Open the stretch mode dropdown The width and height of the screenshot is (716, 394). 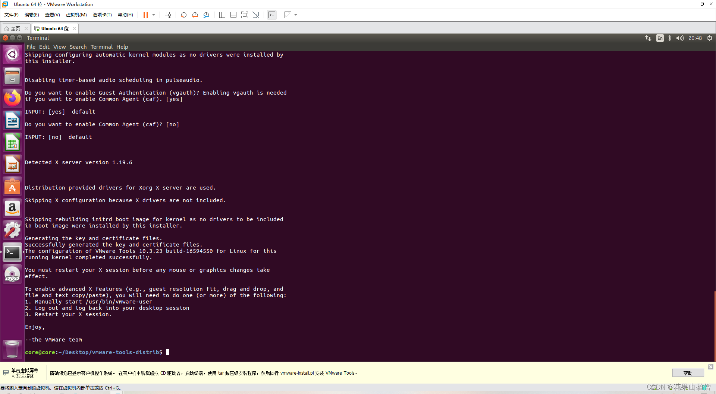click(295, 15)
